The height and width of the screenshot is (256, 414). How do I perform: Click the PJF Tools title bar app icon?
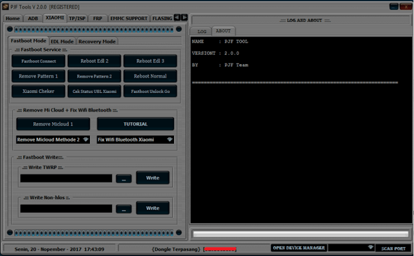[5, 6]
